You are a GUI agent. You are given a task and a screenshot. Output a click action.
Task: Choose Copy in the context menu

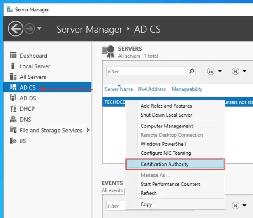click(x=146, y=204)
